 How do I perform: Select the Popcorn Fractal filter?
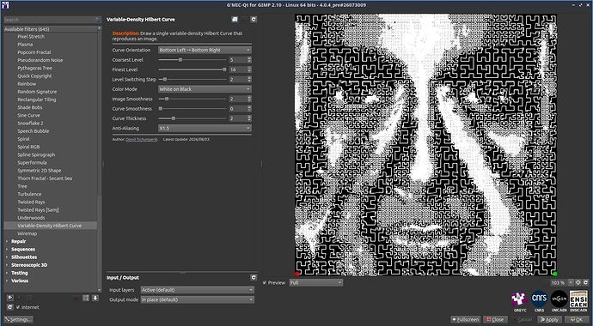34,52
